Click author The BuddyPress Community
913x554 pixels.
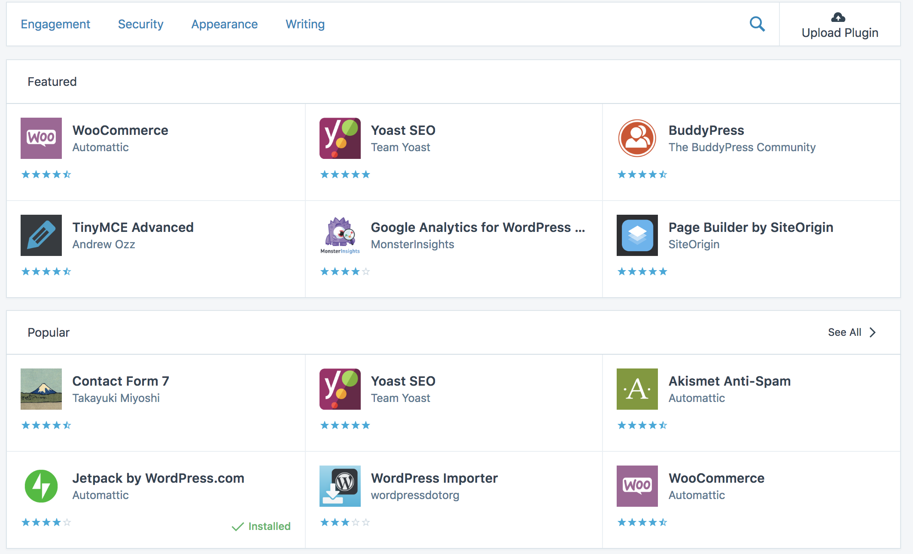point(742,147)
